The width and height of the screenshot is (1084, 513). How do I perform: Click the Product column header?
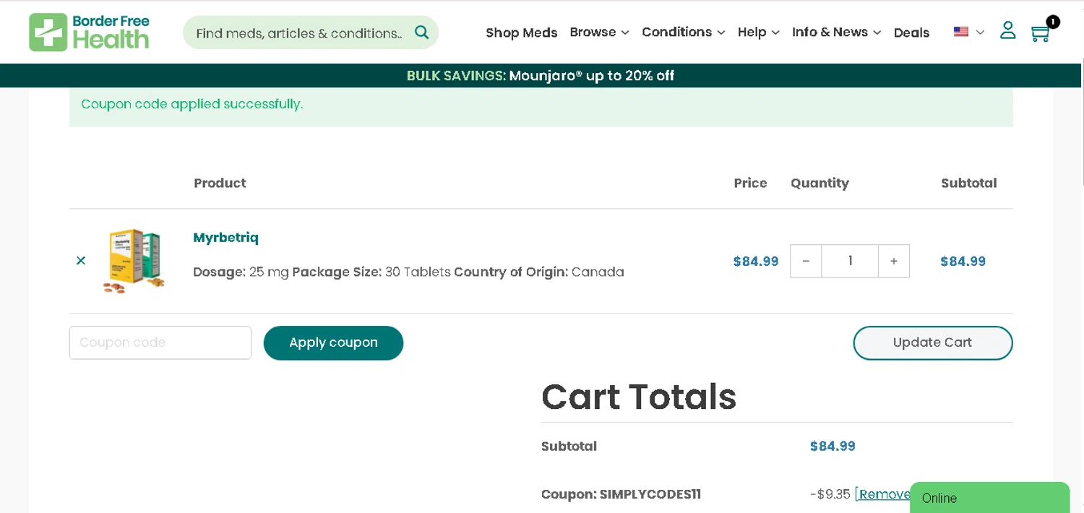[220, 184]
